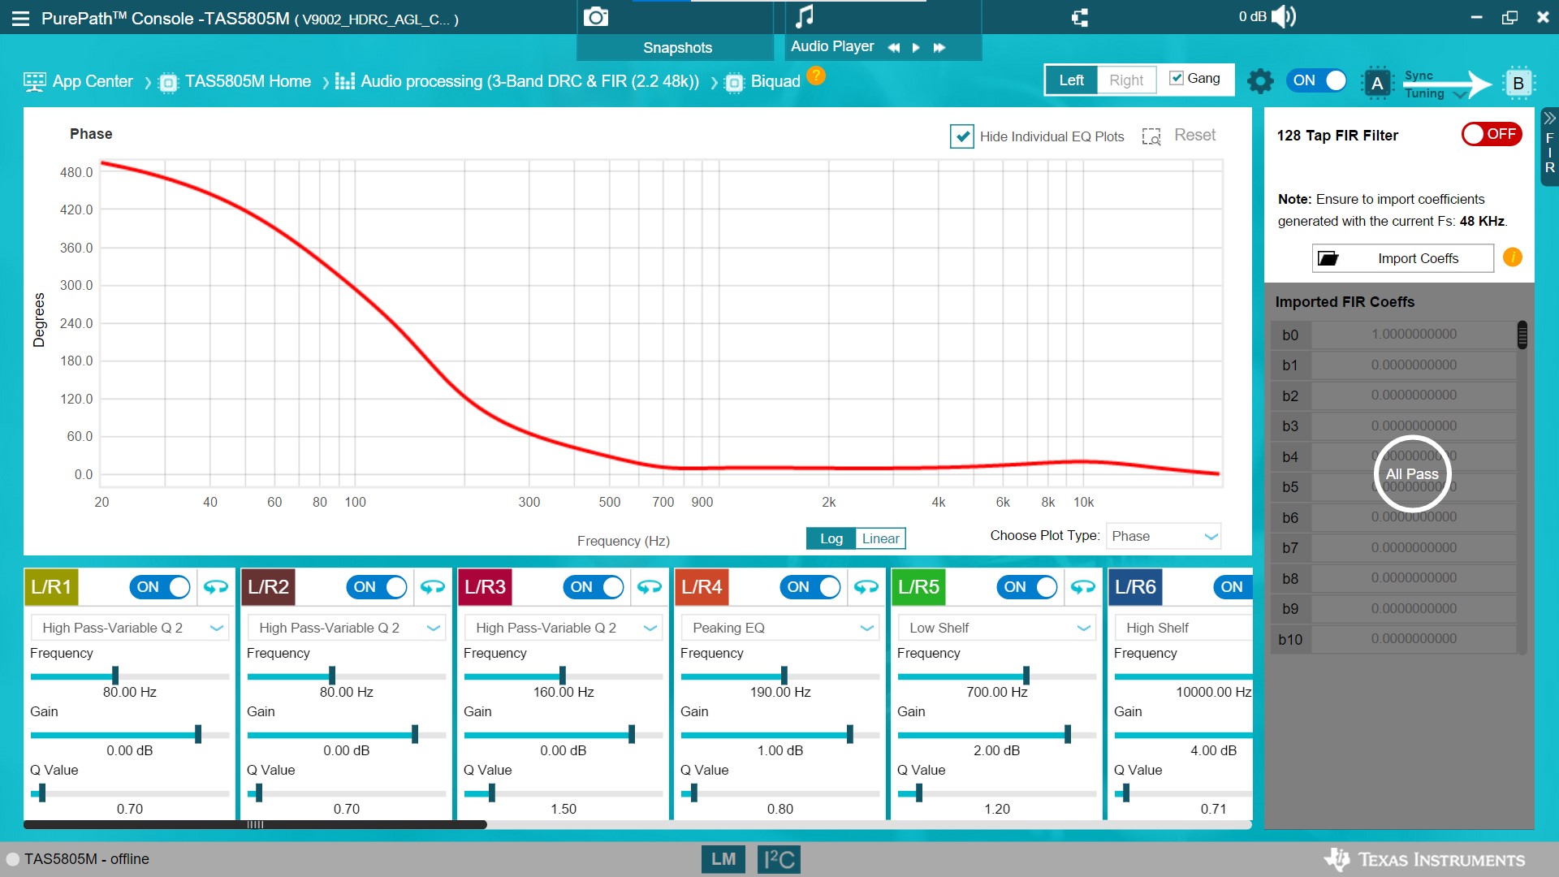Turn on the 128 Tap FIR Filter
The height and width of the screenshot is (877, 1559).
tap(1491, 134)
